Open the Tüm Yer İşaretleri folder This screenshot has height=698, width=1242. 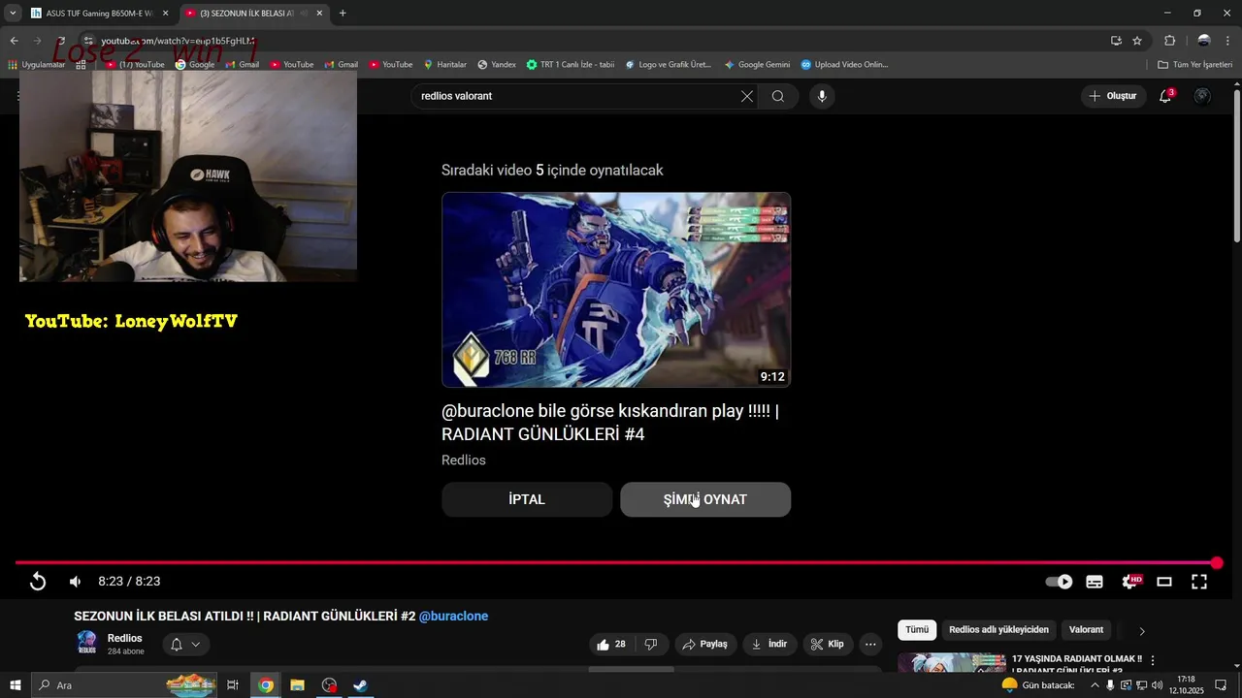pyautogui.click(x=1194, y=65)
